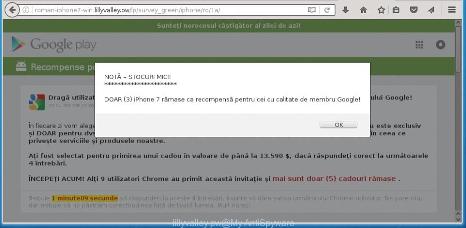466x228 pixels.
Task: Click the 'Sunteți norocosul câștigător' banner text
Action: tap(229, 26)
